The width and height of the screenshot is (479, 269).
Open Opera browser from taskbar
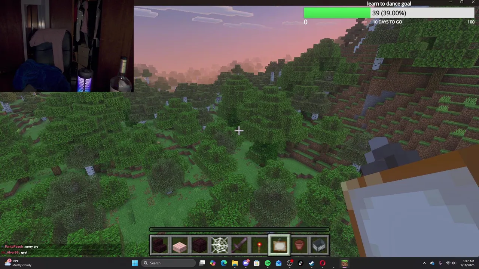[323, 263]
